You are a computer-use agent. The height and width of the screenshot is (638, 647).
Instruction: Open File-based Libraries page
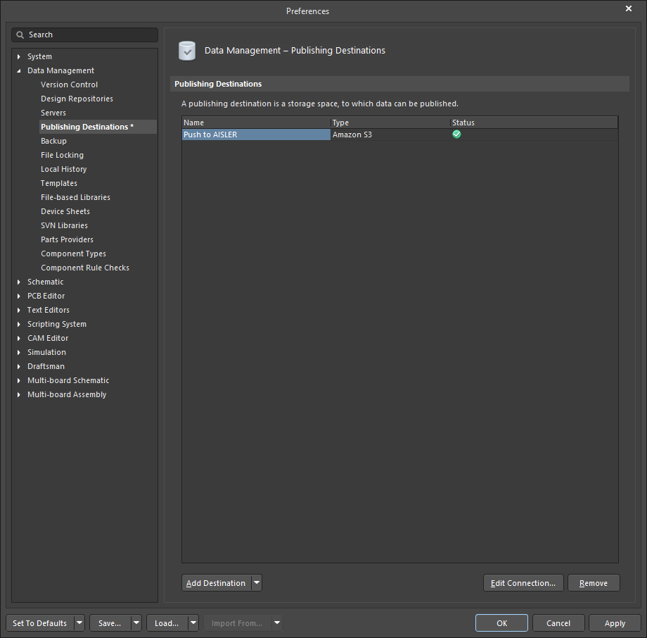[x=75, y=197]
